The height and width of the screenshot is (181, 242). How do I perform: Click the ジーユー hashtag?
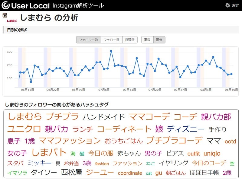[x=100, y=172]
